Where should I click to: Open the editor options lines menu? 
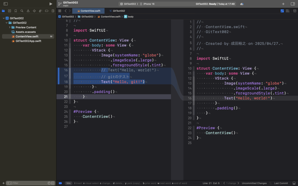(288, 11)
